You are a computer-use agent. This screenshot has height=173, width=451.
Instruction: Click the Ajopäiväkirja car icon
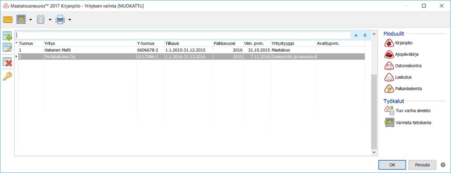(x=389, y=54)
